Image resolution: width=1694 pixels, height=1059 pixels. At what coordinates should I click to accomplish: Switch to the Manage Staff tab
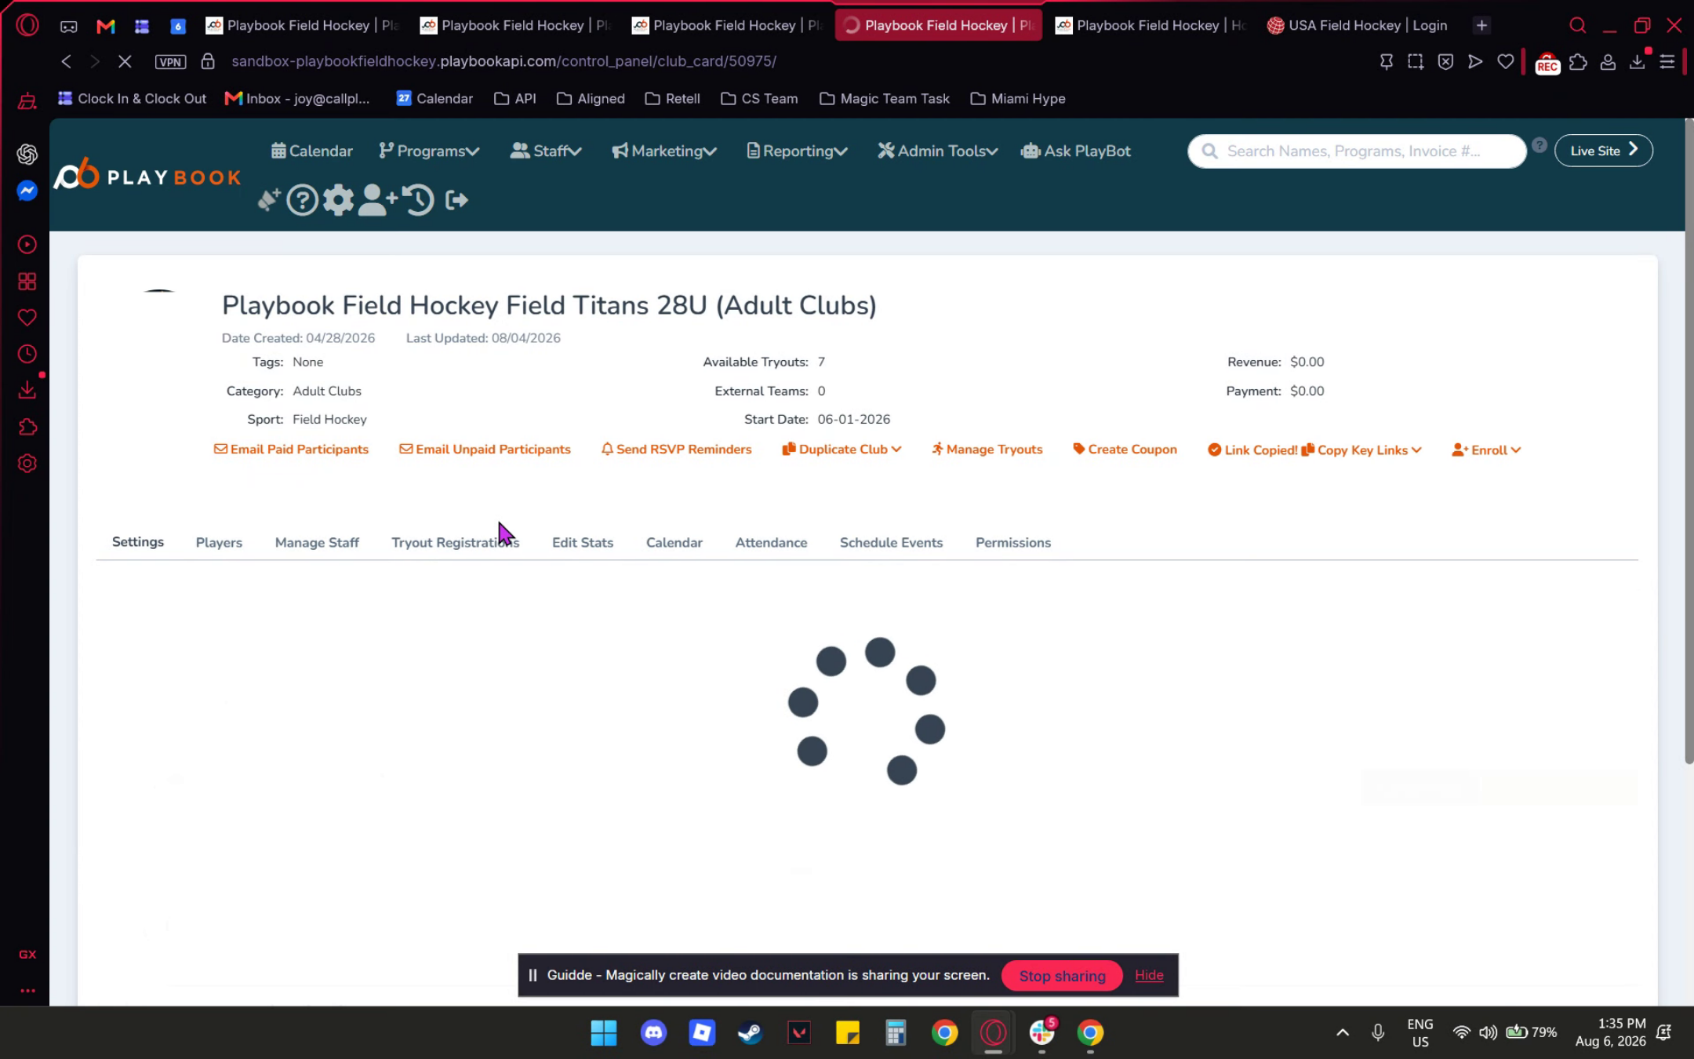click(x=317, y=542)
